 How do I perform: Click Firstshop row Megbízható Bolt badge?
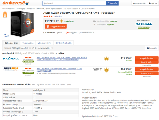pos(28,73)
